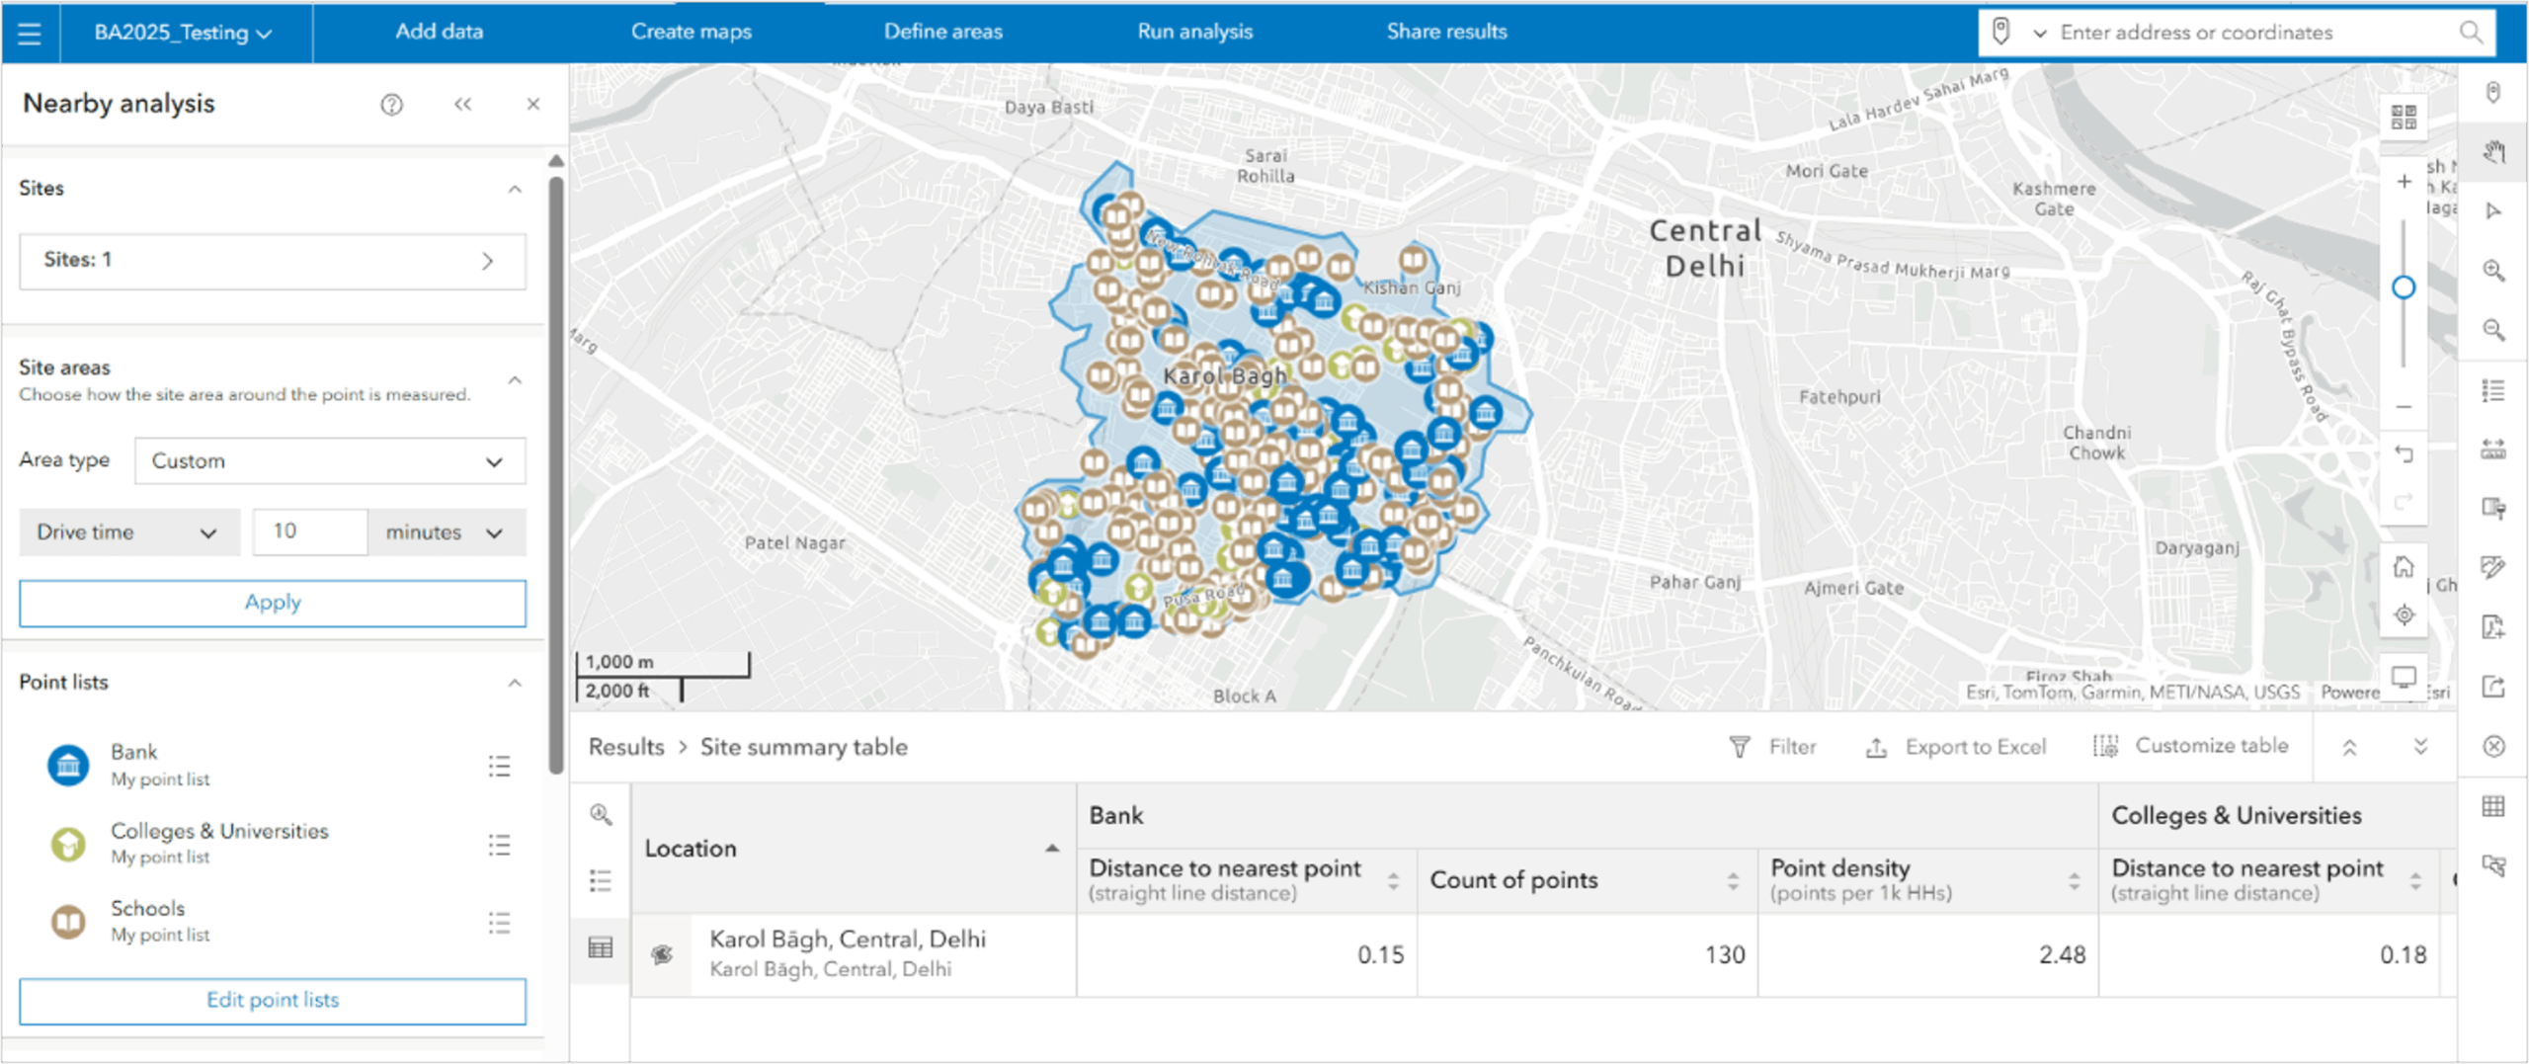Screen dimensions: 2529x1064
Task: Open the Bank point list options
Action: click(x=499, y=766)
